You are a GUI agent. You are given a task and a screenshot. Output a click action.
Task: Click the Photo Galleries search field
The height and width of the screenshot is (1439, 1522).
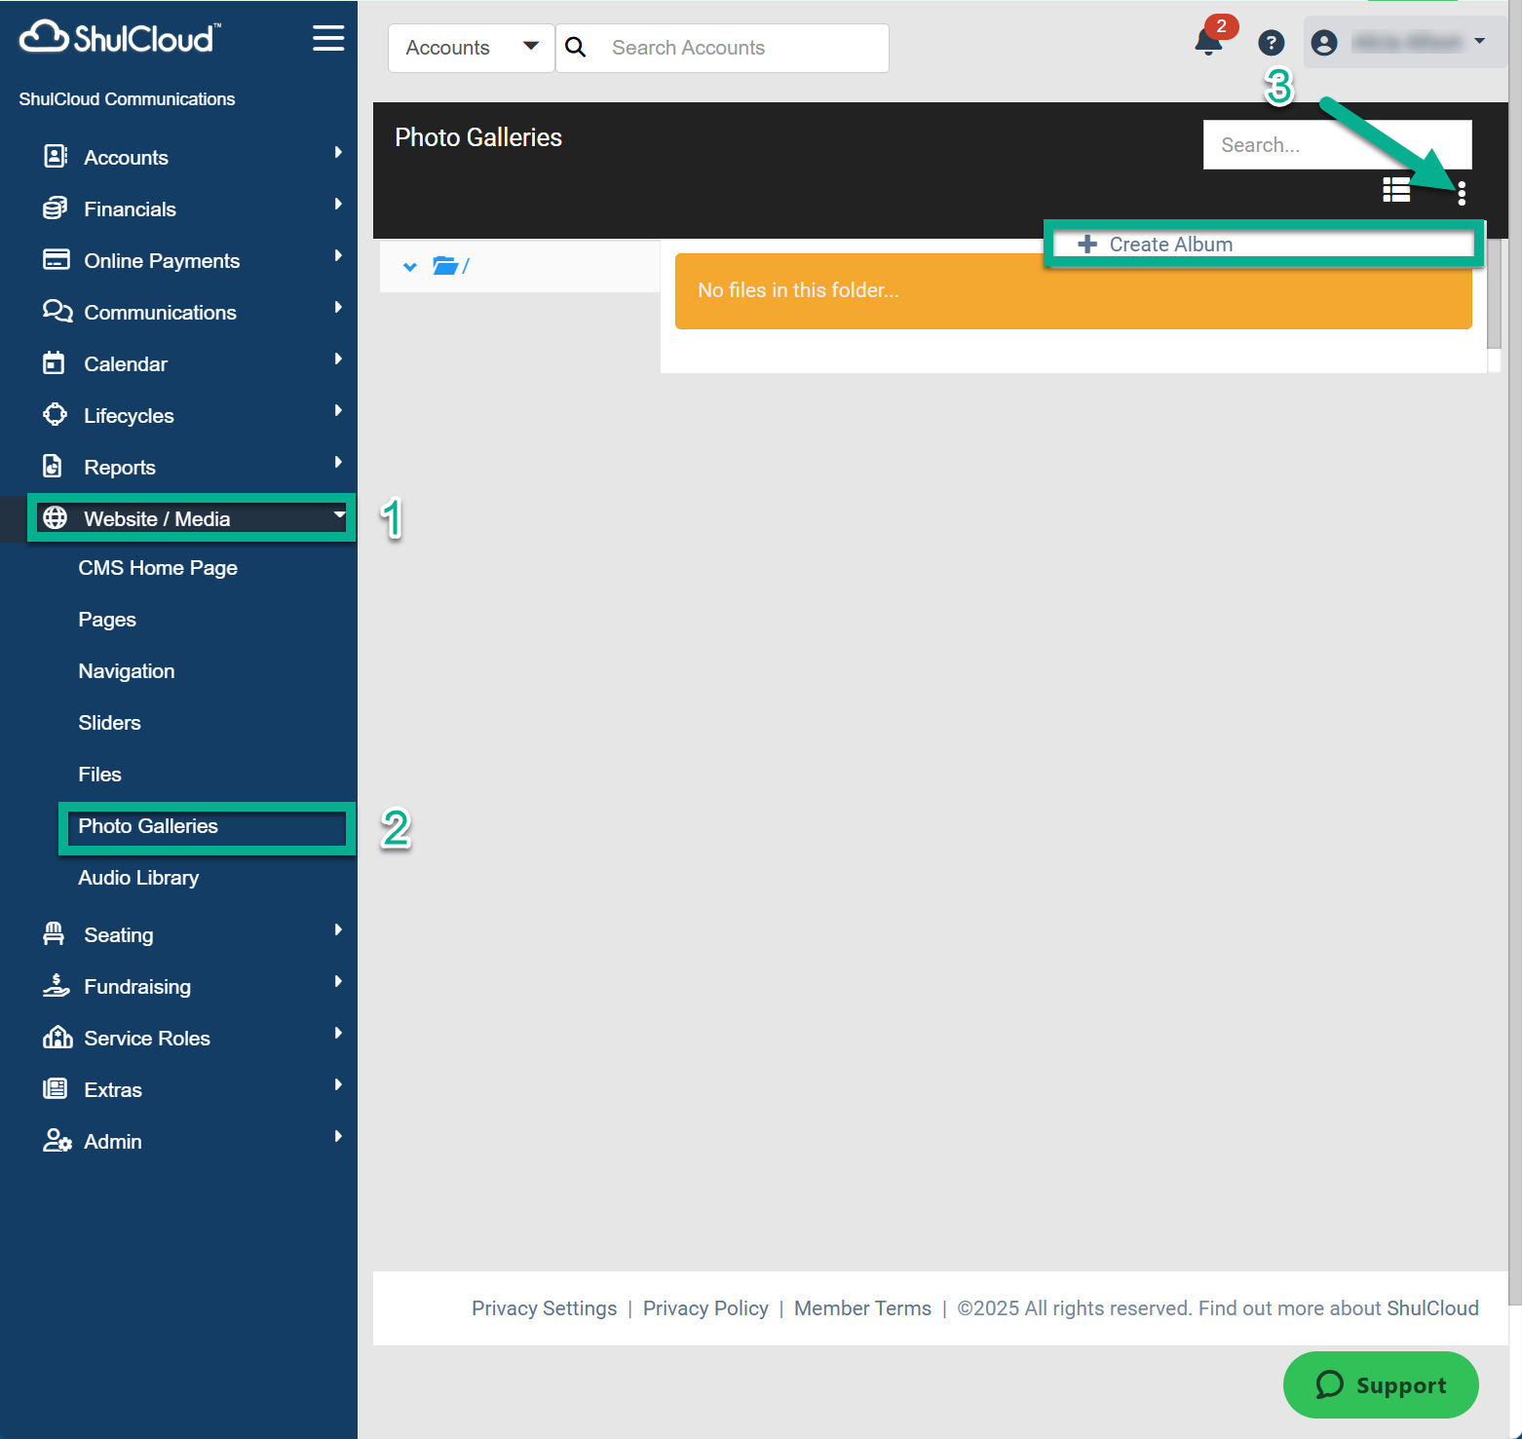click(1335, 145)
